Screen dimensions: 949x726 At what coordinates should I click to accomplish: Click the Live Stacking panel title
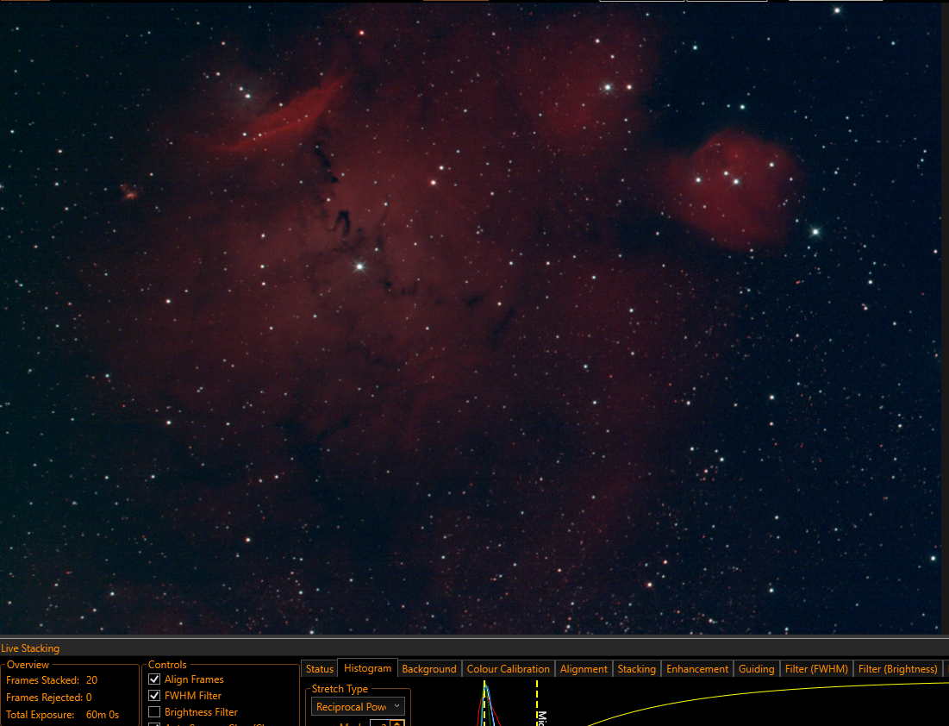coord(30,648)
